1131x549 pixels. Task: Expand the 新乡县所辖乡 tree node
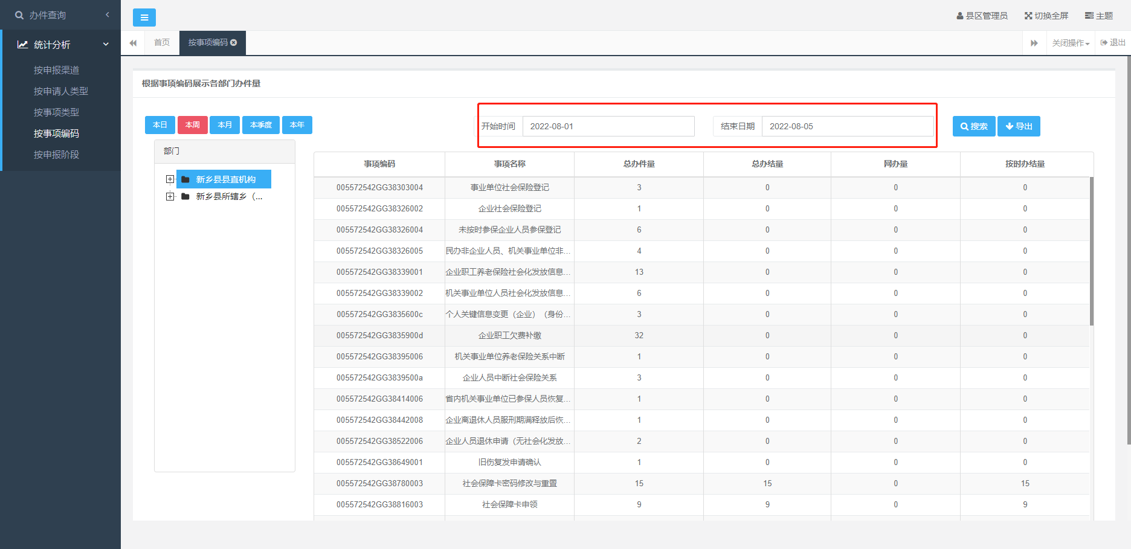pyautogui.click(x=170, y=196)
